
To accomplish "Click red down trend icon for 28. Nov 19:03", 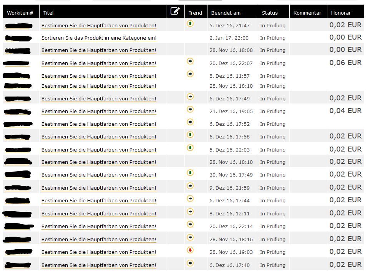I will point(190,250).
